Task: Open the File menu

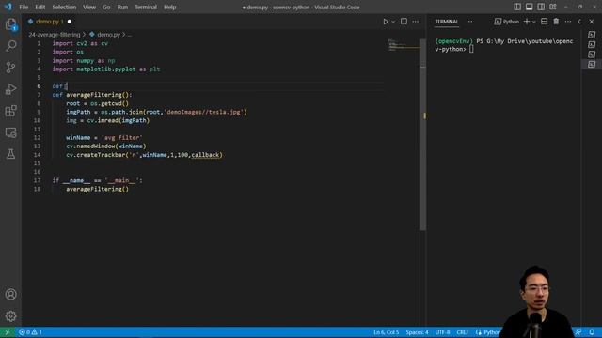Action: pyautogui.click(x=24, y=7)
